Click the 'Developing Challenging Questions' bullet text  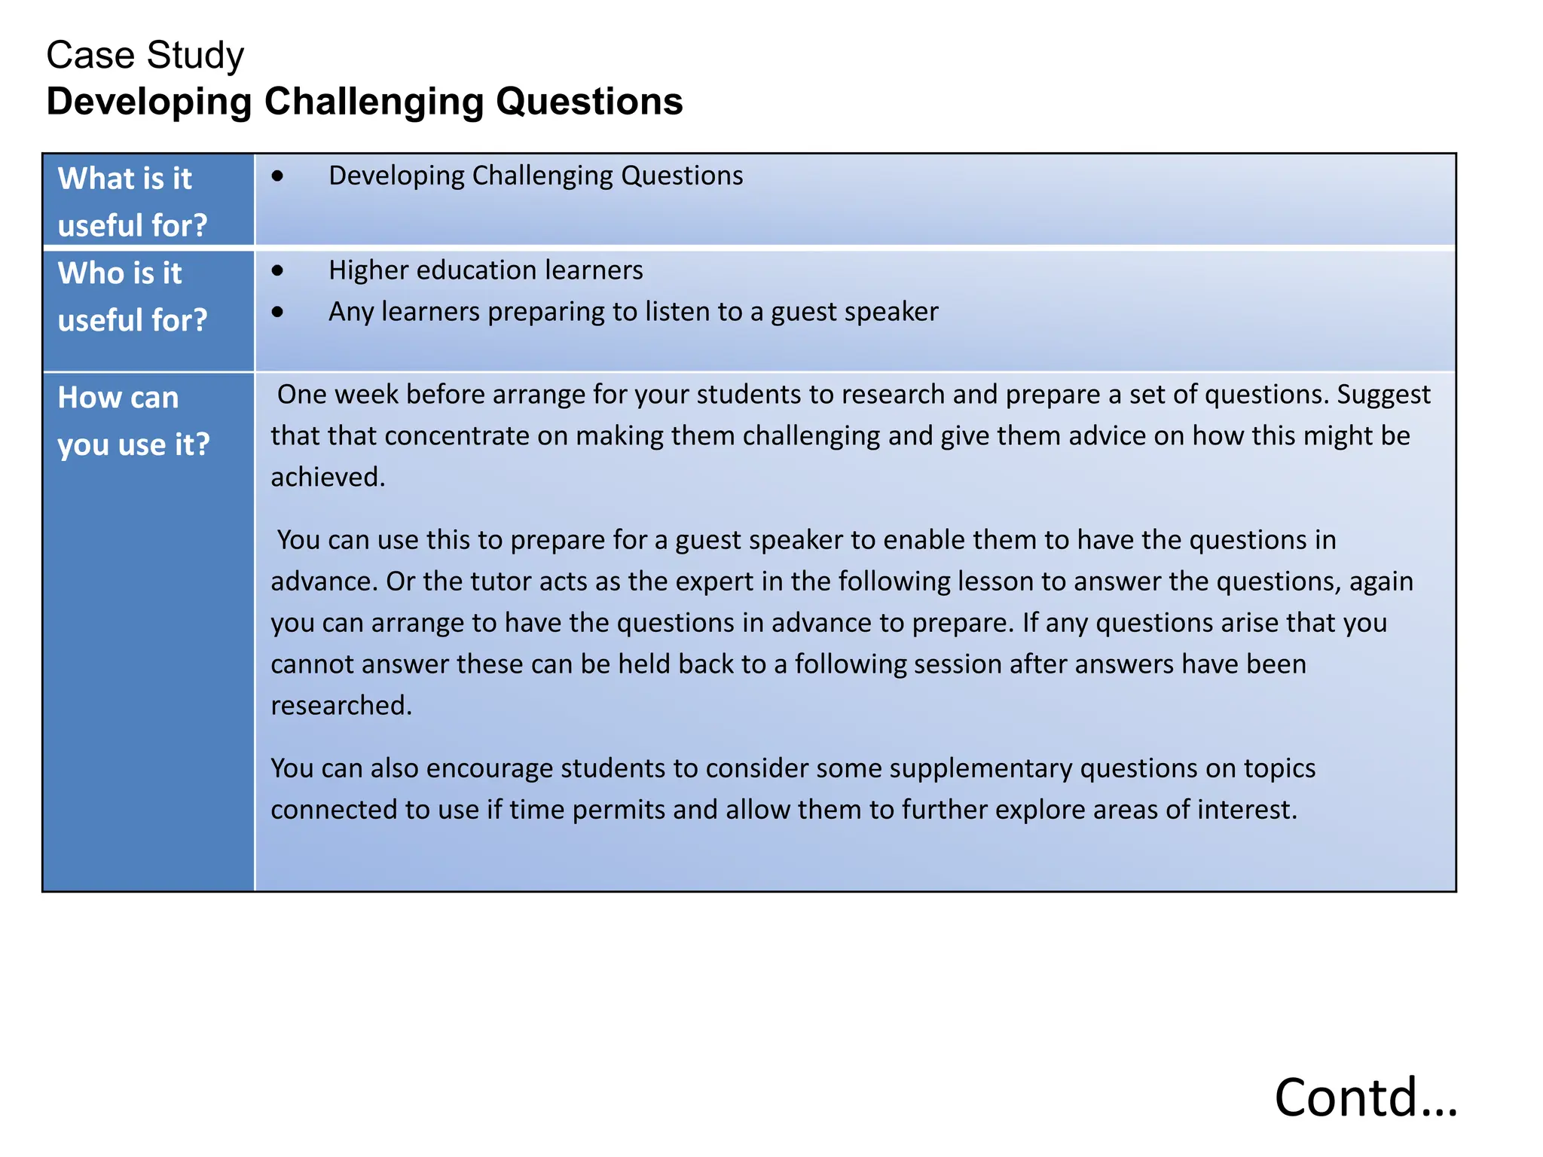coord(535,176)
